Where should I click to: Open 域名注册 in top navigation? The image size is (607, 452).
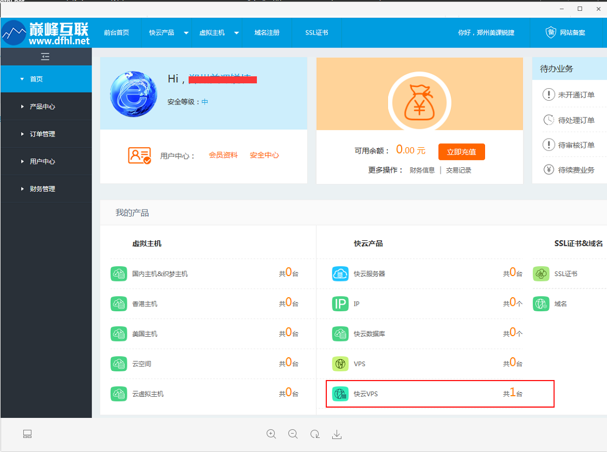[267, 33]
